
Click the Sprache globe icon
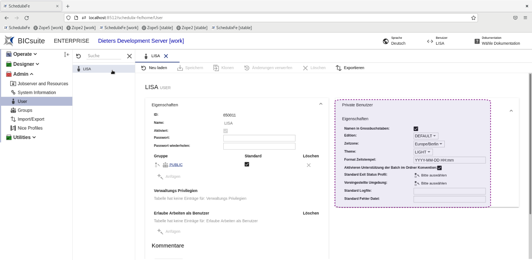point(385,41)
